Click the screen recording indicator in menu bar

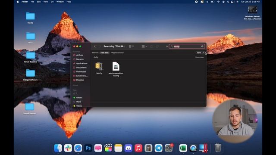click(x=196, y=2)
